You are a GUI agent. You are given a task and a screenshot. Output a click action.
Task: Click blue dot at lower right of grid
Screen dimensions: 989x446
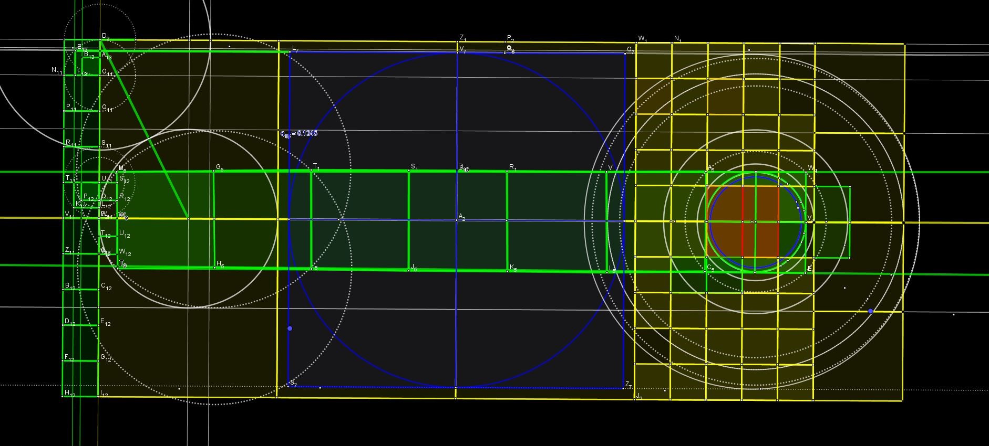(870, 311)
